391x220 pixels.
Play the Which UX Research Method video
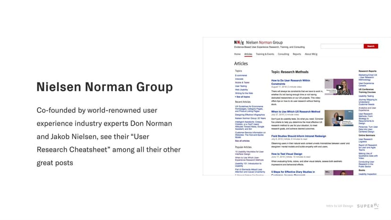[x=339, y=118]
